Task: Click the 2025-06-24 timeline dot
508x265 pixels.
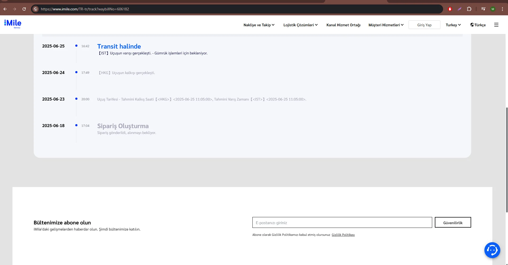Action: pyautogui.click(x=76, y=72)
